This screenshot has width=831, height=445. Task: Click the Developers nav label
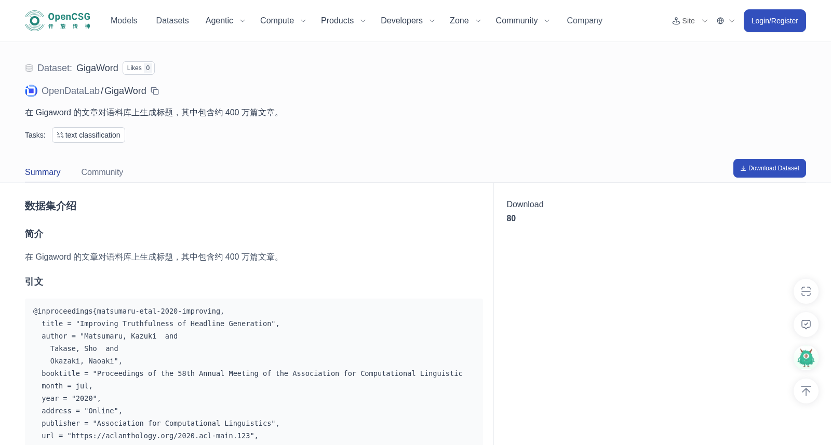[x=401, y=21]
